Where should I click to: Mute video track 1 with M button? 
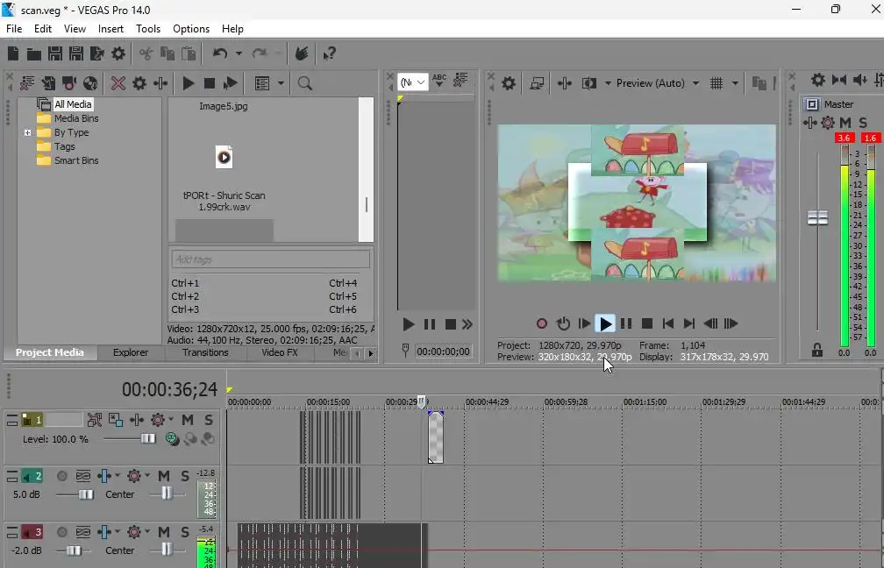pyautogui.click(x=188, y=420)
